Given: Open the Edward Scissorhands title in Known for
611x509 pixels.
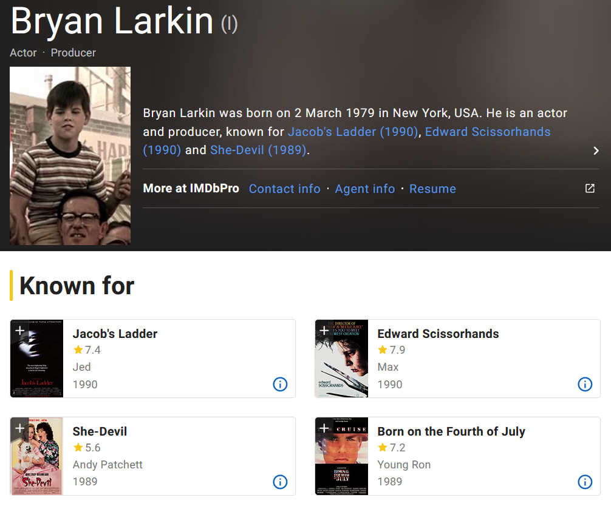Looking at the screenshot, I should [x=438, y=334].
